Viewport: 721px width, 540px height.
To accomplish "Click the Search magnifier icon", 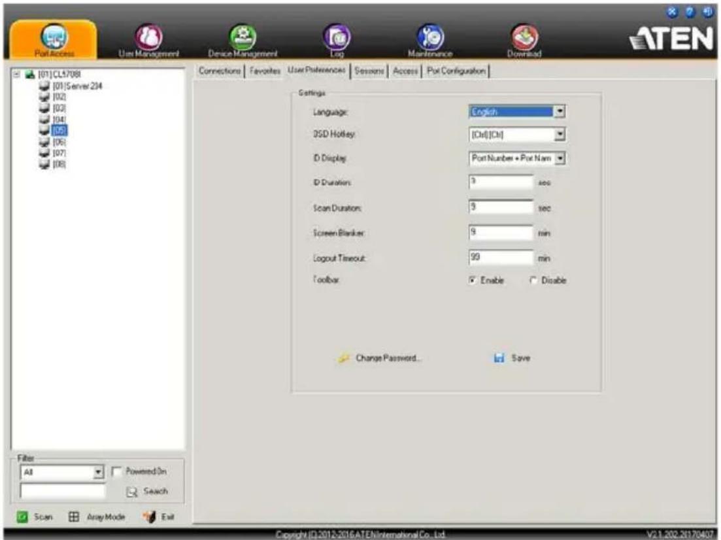I will [x=132, y=492].
